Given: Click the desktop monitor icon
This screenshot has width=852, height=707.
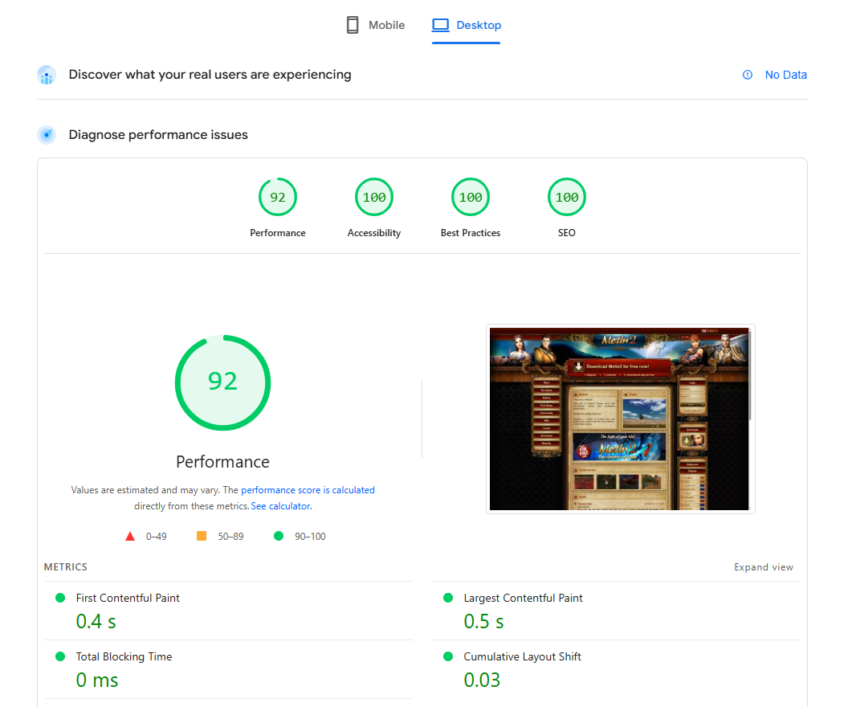Looking at the screenshot, I should tap(440, 25).
